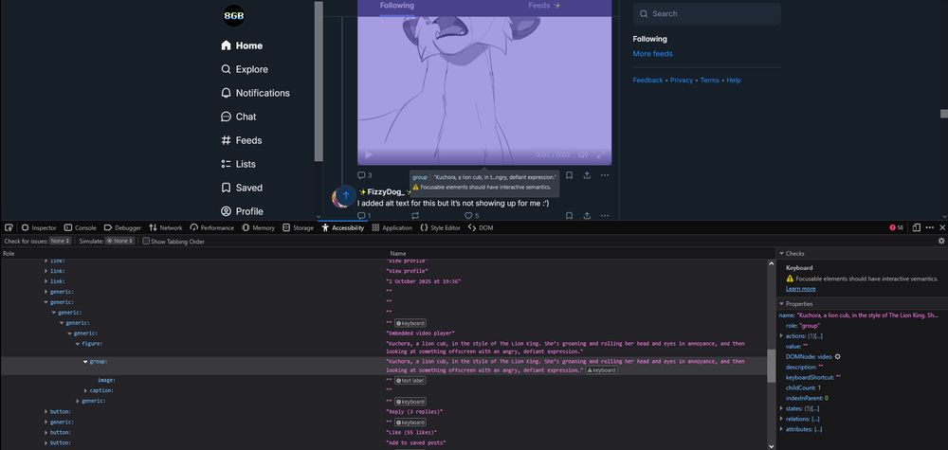Expand the button row "Like (55 likes)"

click(x=46, y=433)
